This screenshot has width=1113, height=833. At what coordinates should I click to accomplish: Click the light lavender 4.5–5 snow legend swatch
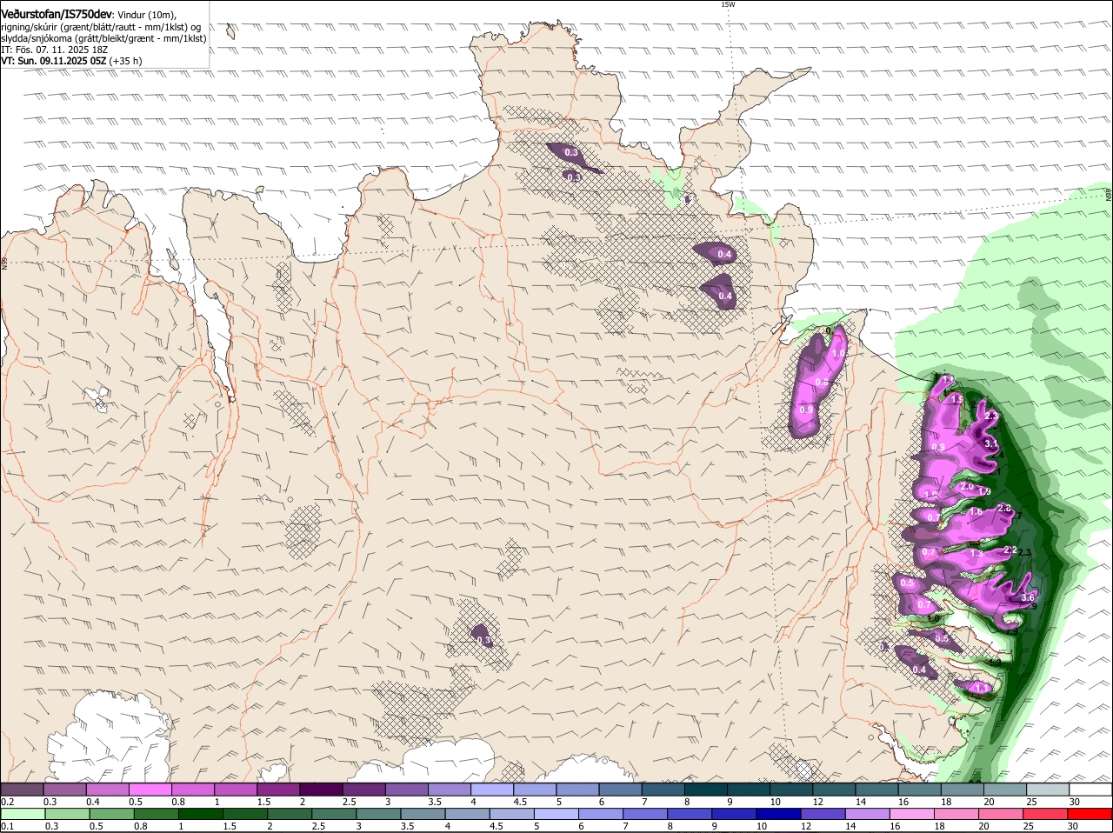(x=535, y=790)
